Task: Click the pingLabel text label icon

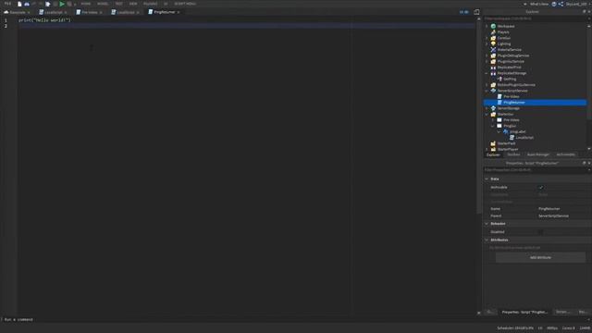Action: click(x=506, y=131)
